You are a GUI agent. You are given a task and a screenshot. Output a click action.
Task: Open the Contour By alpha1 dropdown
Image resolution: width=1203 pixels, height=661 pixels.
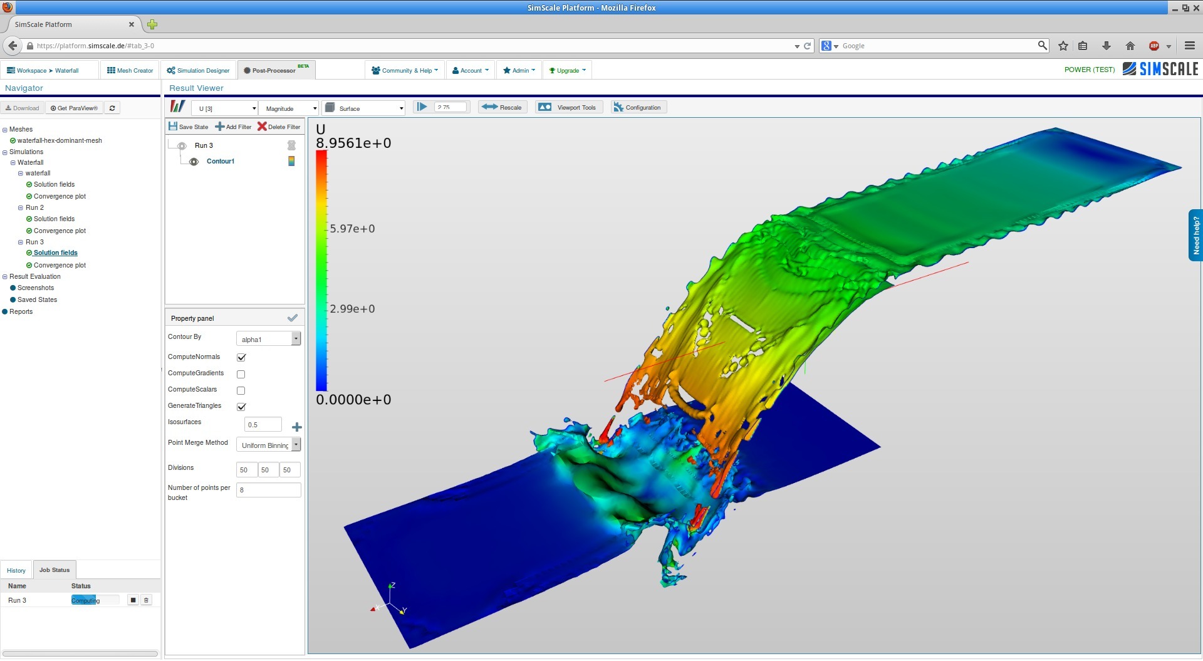[x=296, y=338]
